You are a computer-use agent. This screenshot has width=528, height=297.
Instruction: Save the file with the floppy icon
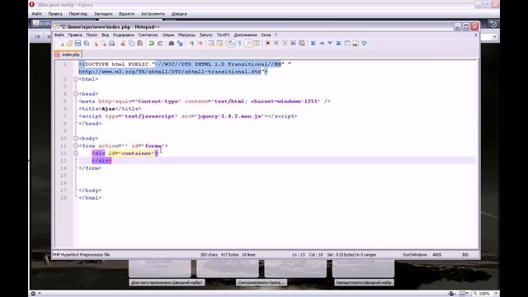[78, 44]
